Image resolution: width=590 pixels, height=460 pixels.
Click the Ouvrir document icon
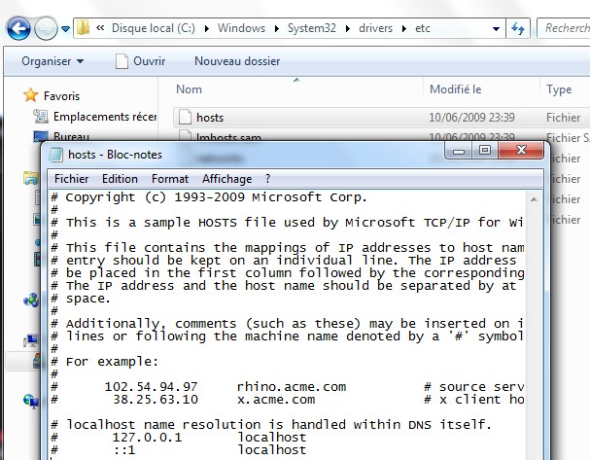(121, 61)
